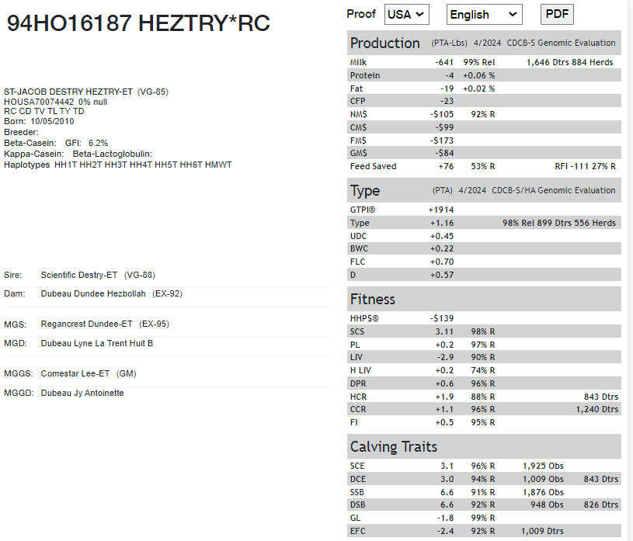Click the Production section header
The height and width of the screenshot is (541, 633).
[385, 43]
